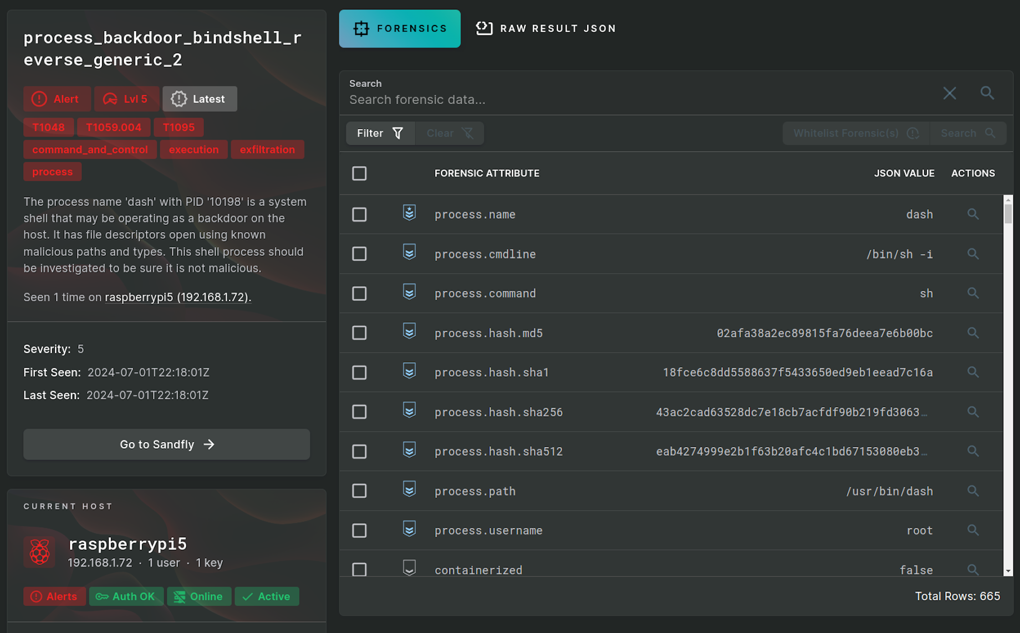
Task: Search for process.hash.sha1 value
Action: [x=973, y=372]
